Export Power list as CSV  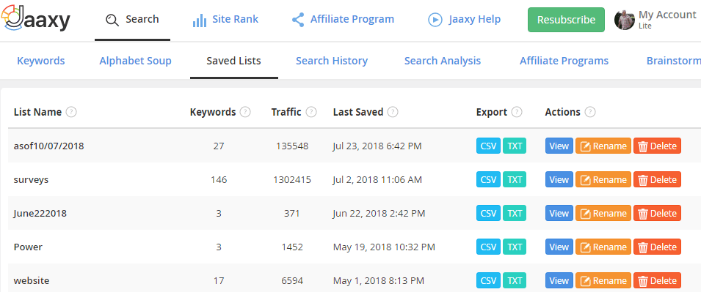(x=488, y=247)
